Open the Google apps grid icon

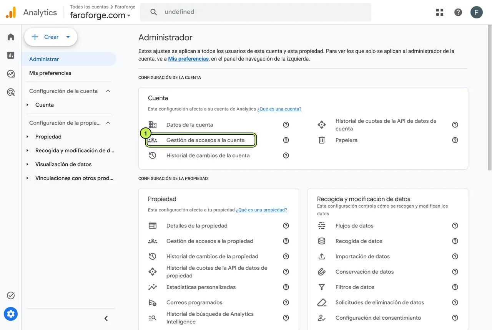coord(440,12)
